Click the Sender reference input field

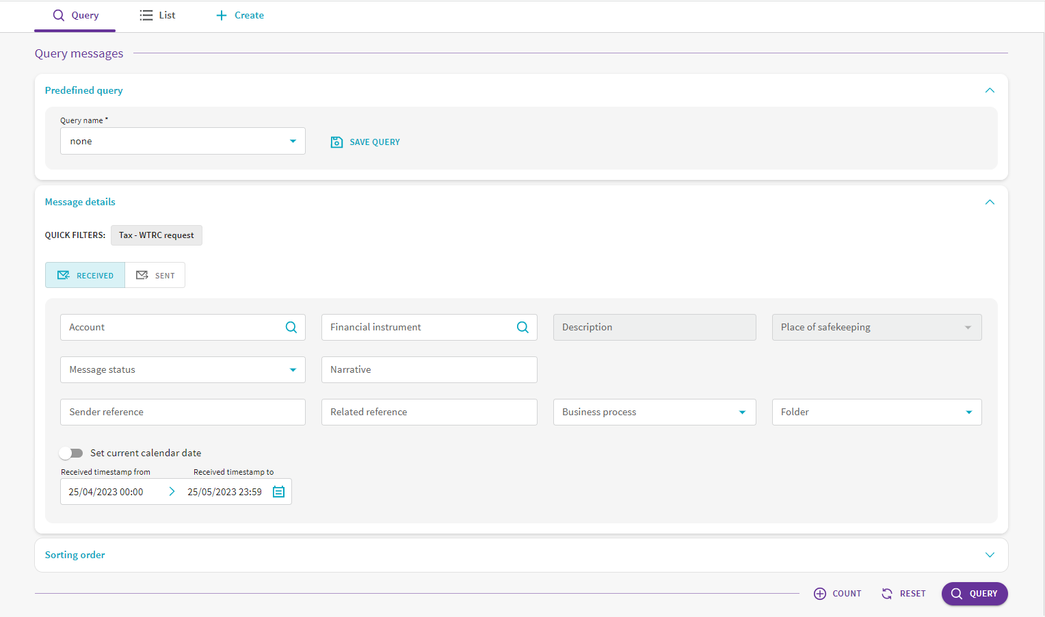pyautogui.click(x=183, y=412)
